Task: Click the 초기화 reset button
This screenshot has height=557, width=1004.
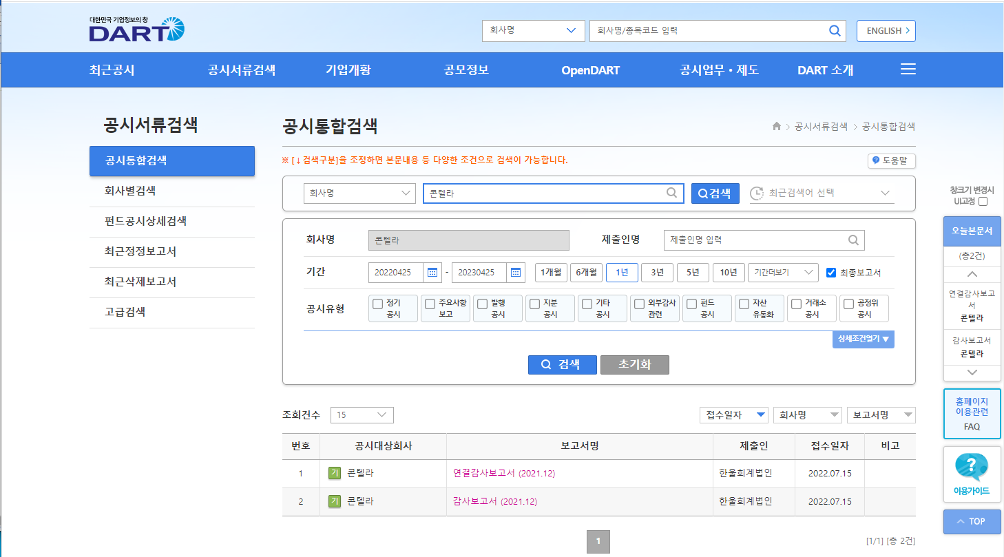Action: coord(635,365)
